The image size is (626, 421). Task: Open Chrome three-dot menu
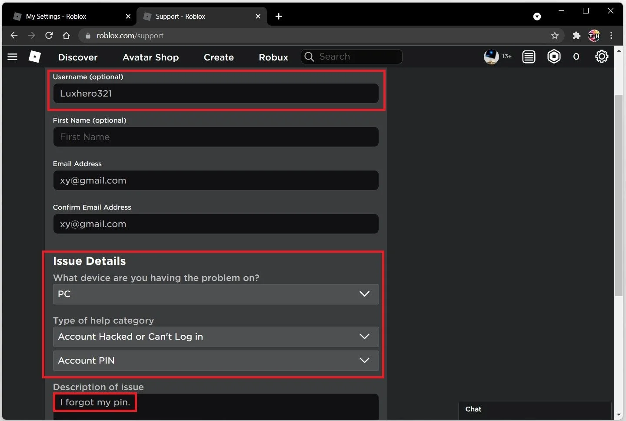coord(611,36)
